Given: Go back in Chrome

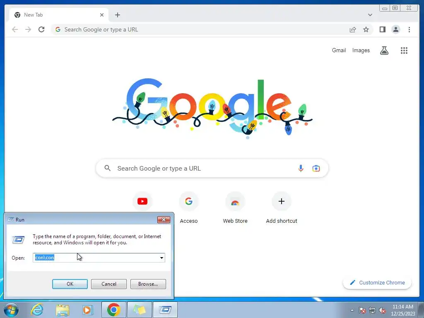Looking at the screenshot, I should click(x=15, y=29).
